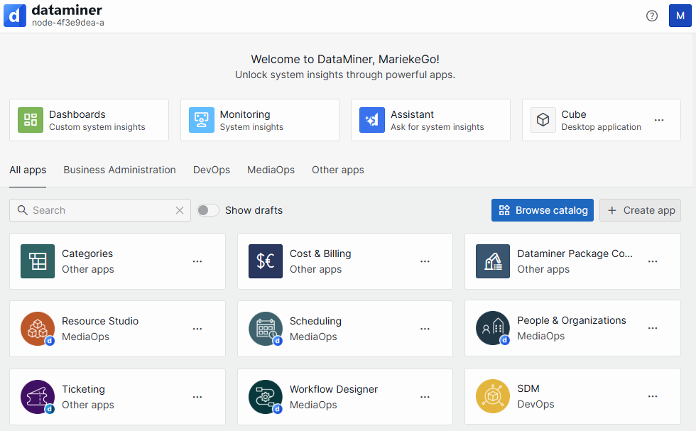This screenshot has height=431, width=696.
Task: Open the Monitoring card title
Action: click(245, 114)
